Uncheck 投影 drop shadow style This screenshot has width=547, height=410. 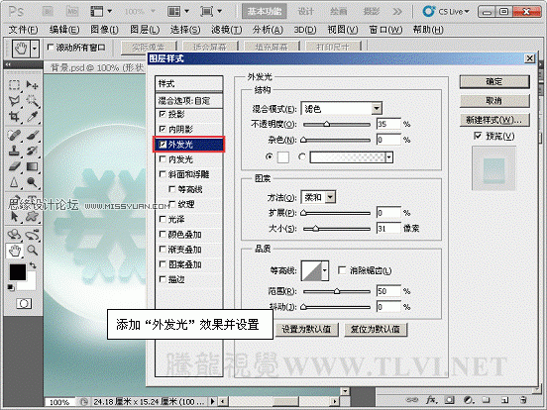(163, 114)
